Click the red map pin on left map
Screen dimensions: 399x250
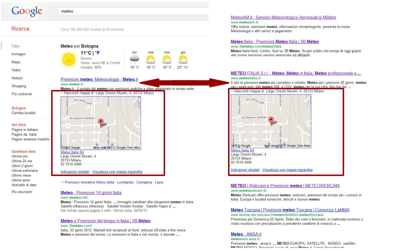click(x=101, y=122)
